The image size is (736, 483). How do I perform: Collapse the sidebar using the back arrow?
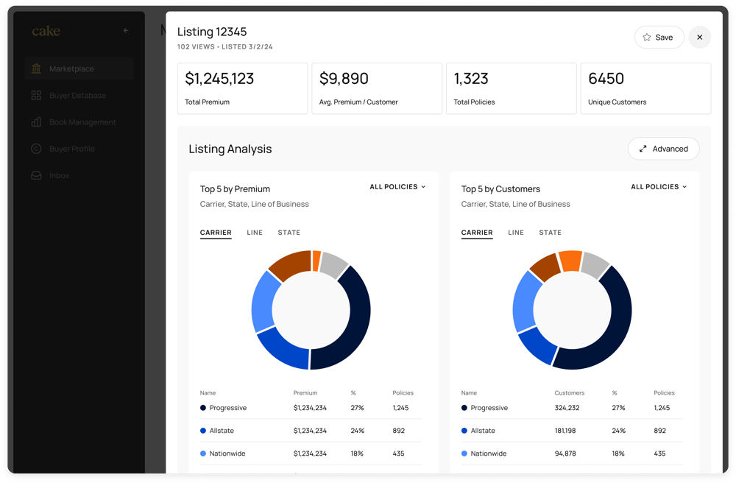(125, 31)
